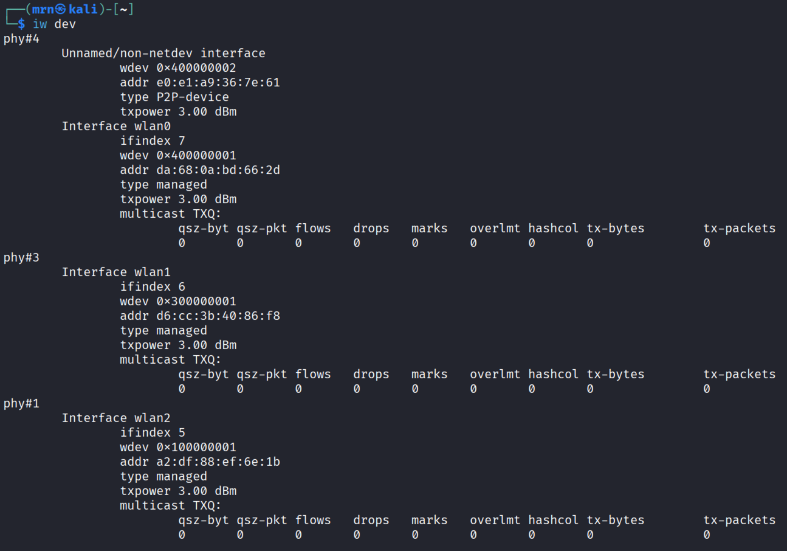Click the phy#1 heading line
The height and width of the screenshot is (551, 787).
point(21,404)
